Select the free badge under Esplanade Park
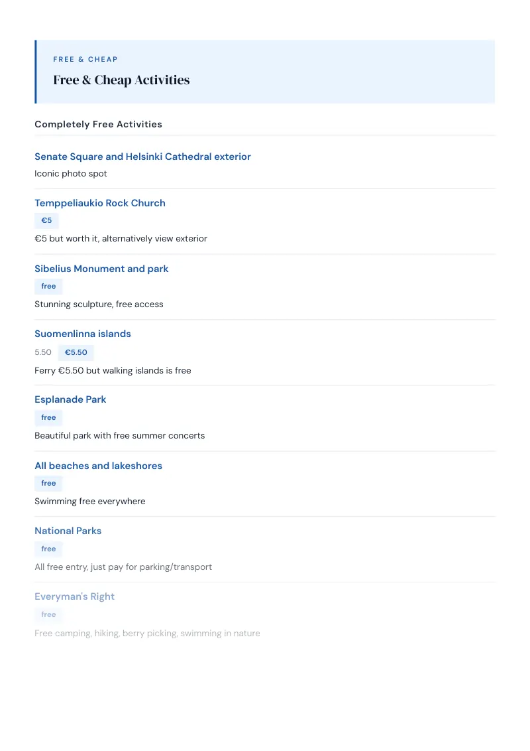The width and height of the screenshot is (530, 751). tap(48, 418)
